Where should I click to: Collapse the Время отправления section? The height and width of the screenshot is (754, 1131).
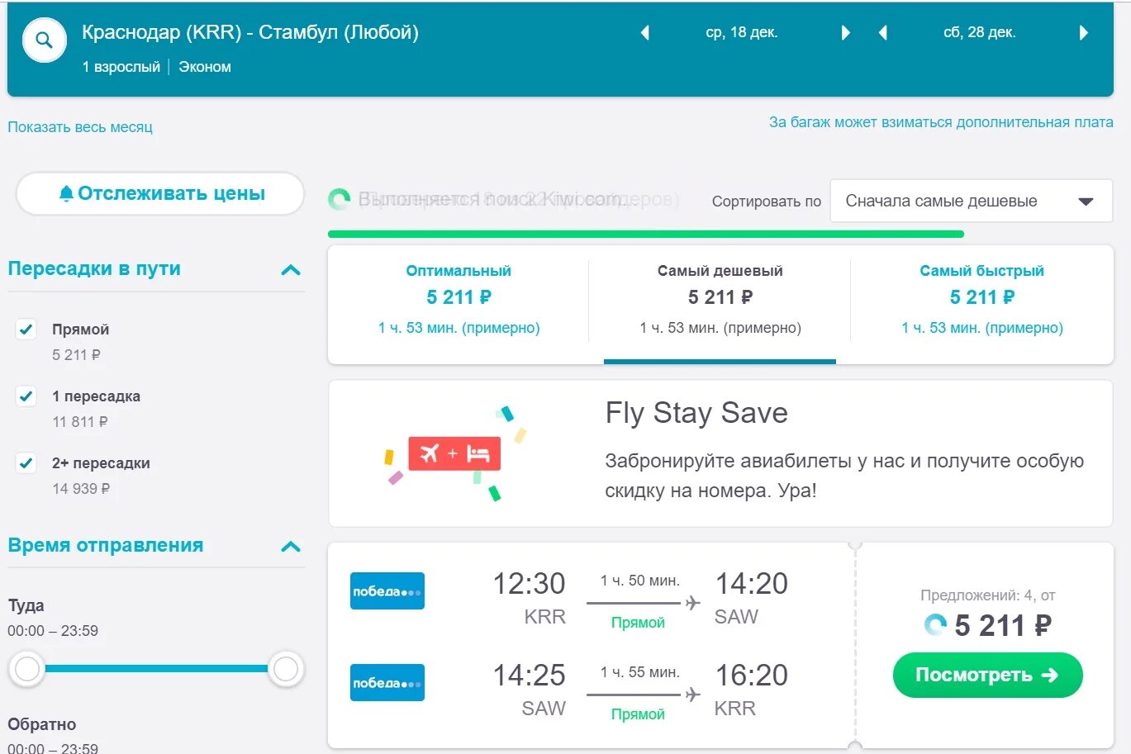point(291,547)
